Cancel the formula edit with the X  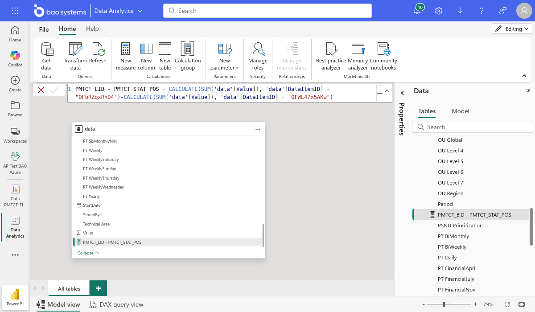click(41, 90)
